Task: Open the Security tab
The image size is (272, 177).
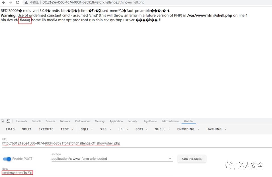Action: coord(132,121)
